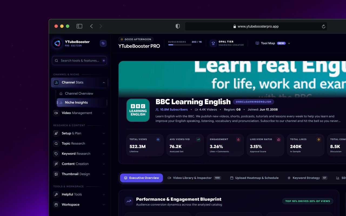Click the flame icon on Engagement card
Screen dimensions: 346x216
[x=238, y=140]
